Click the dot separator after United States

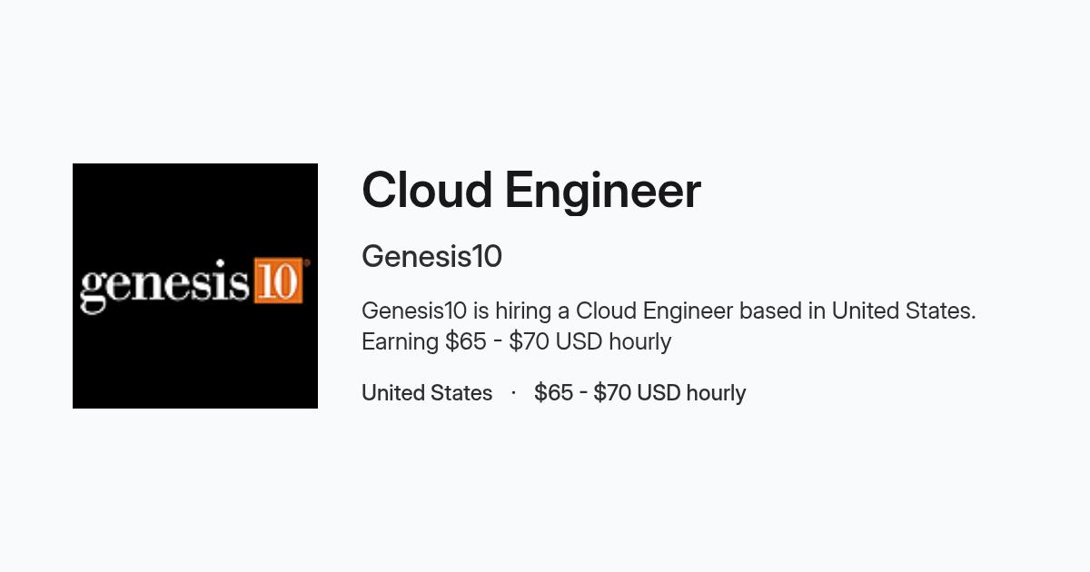[x=513, y=392]
